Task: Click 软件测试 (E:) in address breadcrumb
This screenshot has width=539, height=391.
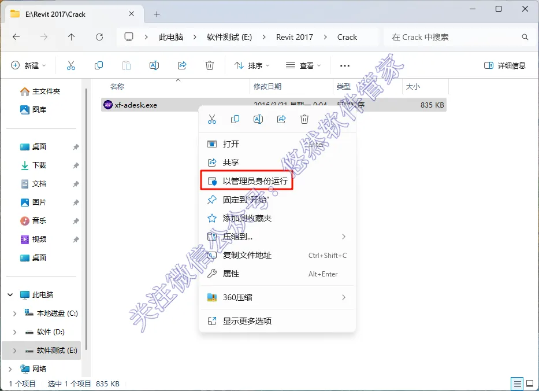Action: 229,37
